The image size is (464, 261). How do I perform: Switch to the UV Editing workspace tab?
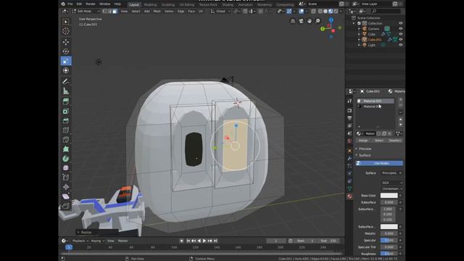187,5
